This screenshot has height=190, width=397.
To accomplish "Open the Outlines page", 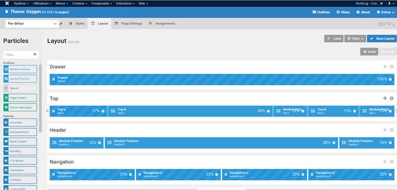I will [321, 12].
